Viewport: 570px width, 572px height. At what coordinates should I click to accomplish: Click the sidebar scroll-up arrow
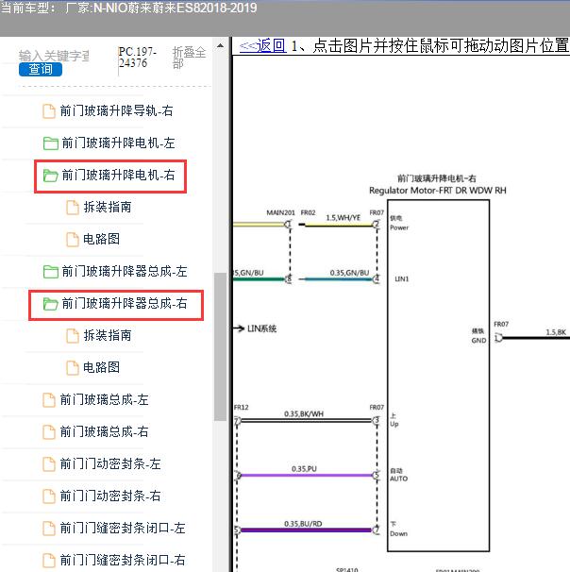[x=220, y=46]
